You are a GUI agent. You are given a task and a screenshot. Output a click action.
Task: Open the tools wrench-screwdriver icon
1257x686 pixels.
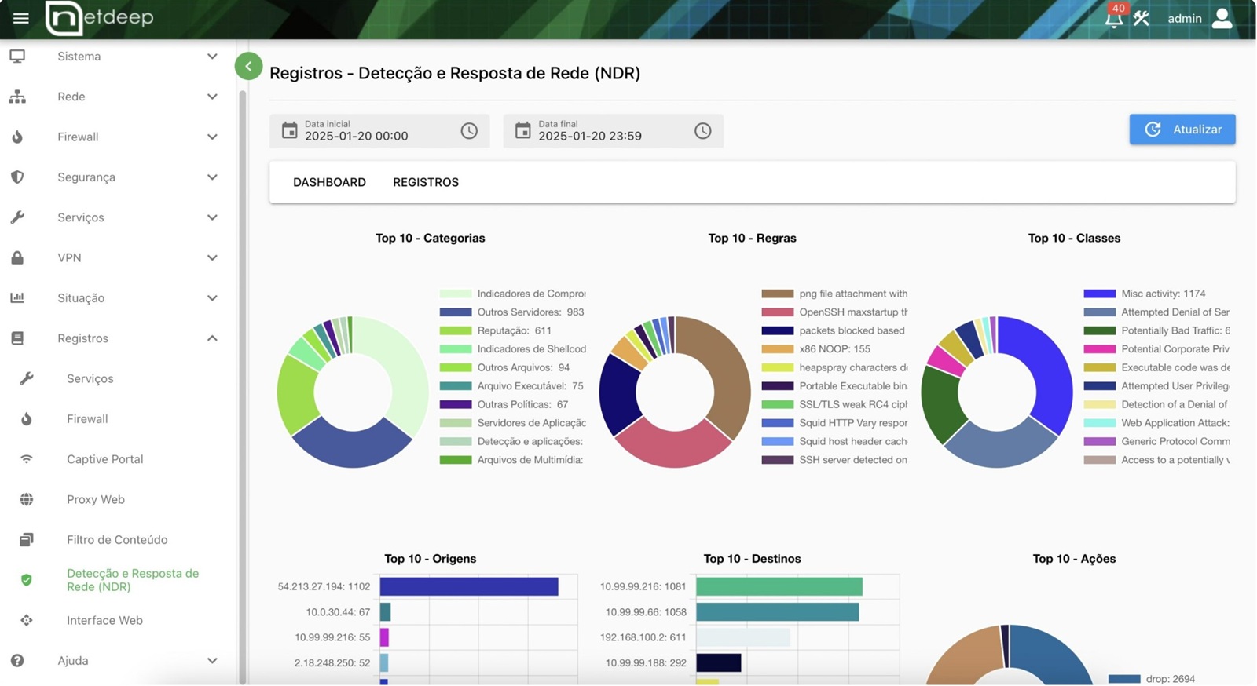(x=1142, y=18)
